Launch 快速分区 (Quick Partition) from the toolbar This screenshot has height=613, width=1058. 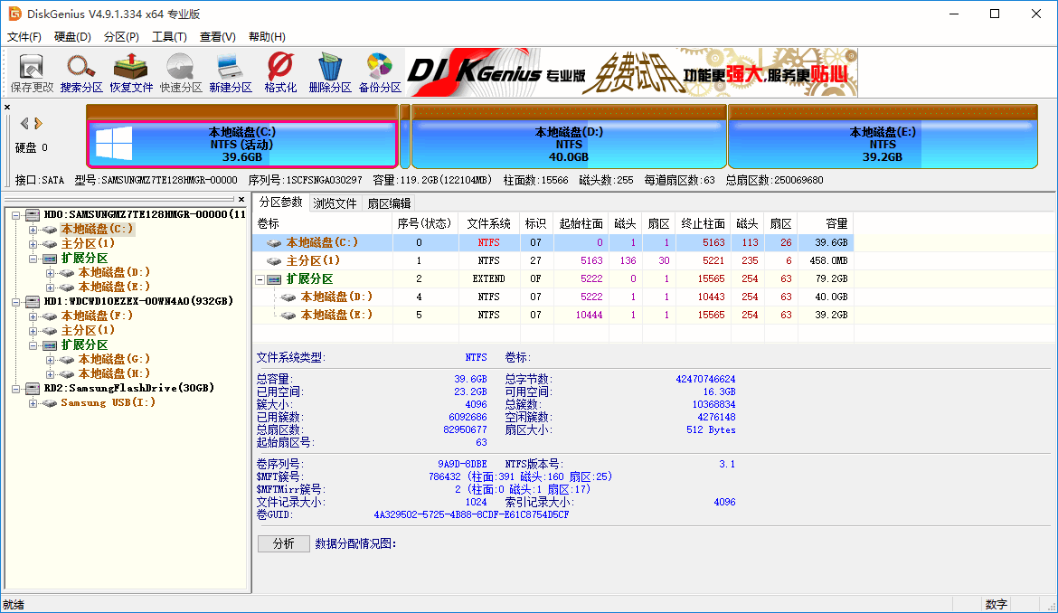(x=180, y=71)
